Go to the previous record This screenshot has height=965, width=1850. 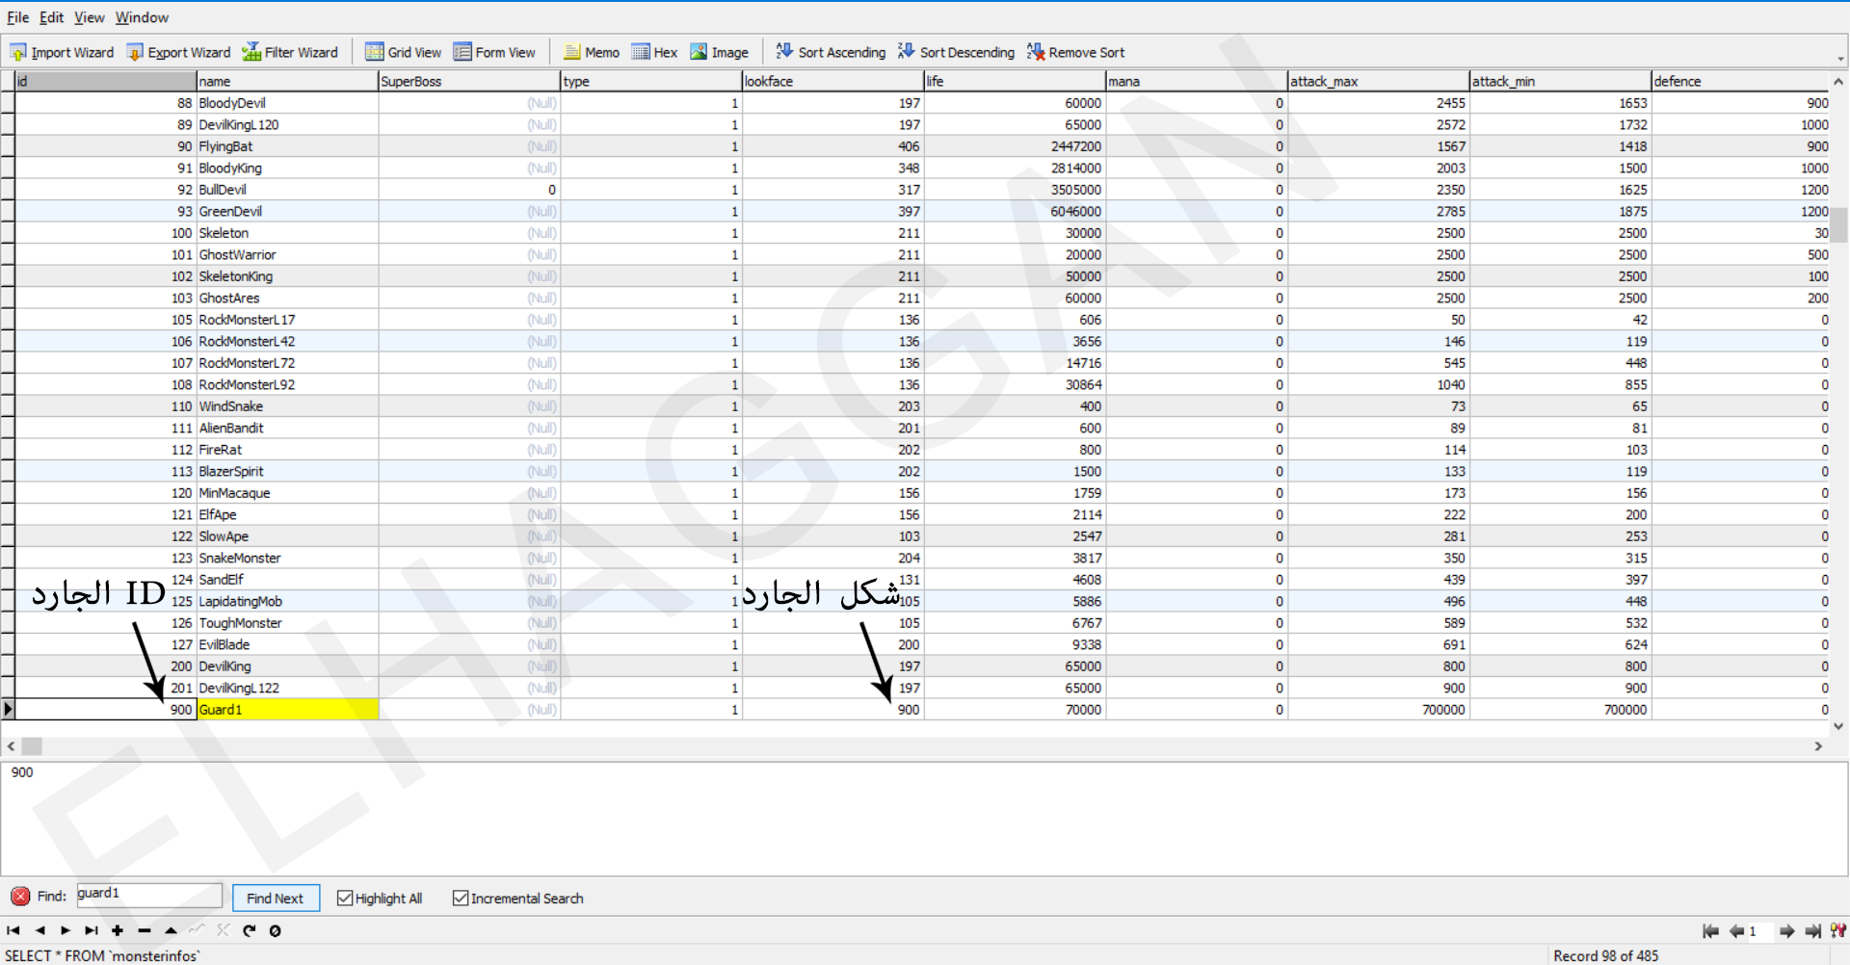click(40, 930)
